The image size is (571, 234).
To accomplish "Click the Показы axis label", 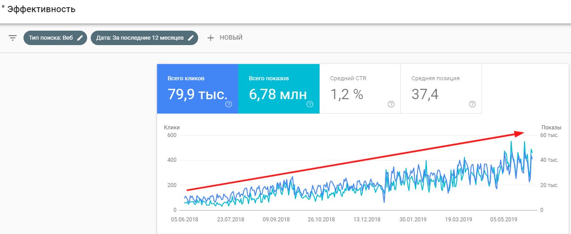I will [x=551, y=128].
